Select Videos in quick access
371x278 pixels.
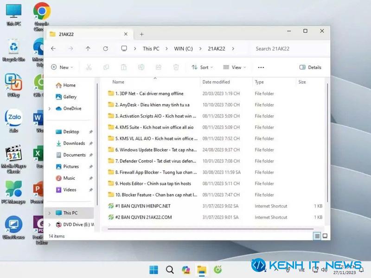66,190
